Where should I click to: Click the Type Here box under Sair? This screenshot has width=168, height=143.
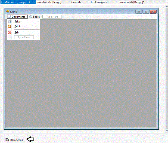point(24,37)
